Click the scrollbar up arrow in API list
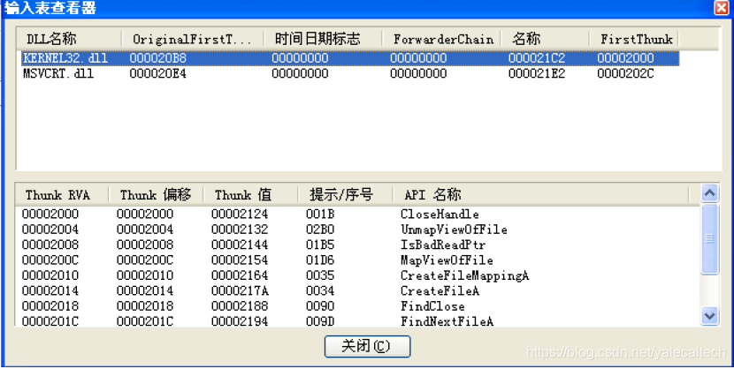 point(709,192)
